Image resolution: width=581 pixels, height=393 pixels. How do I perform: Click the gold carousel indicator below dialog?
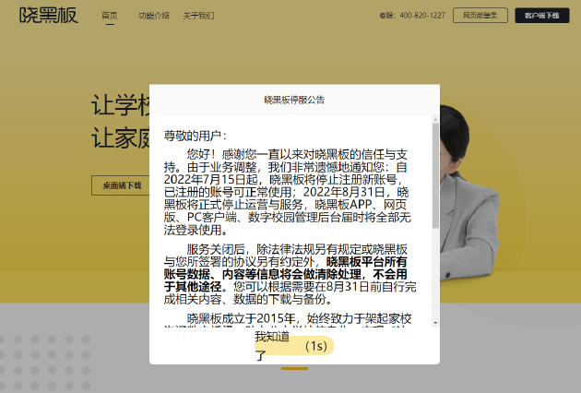(x=294, y=368)
